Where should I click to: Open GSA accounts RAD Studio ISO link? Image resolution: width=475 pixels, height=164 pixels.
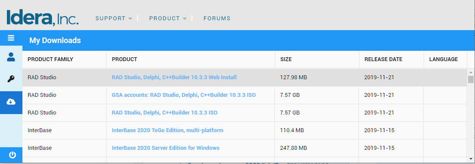(184, 95)
